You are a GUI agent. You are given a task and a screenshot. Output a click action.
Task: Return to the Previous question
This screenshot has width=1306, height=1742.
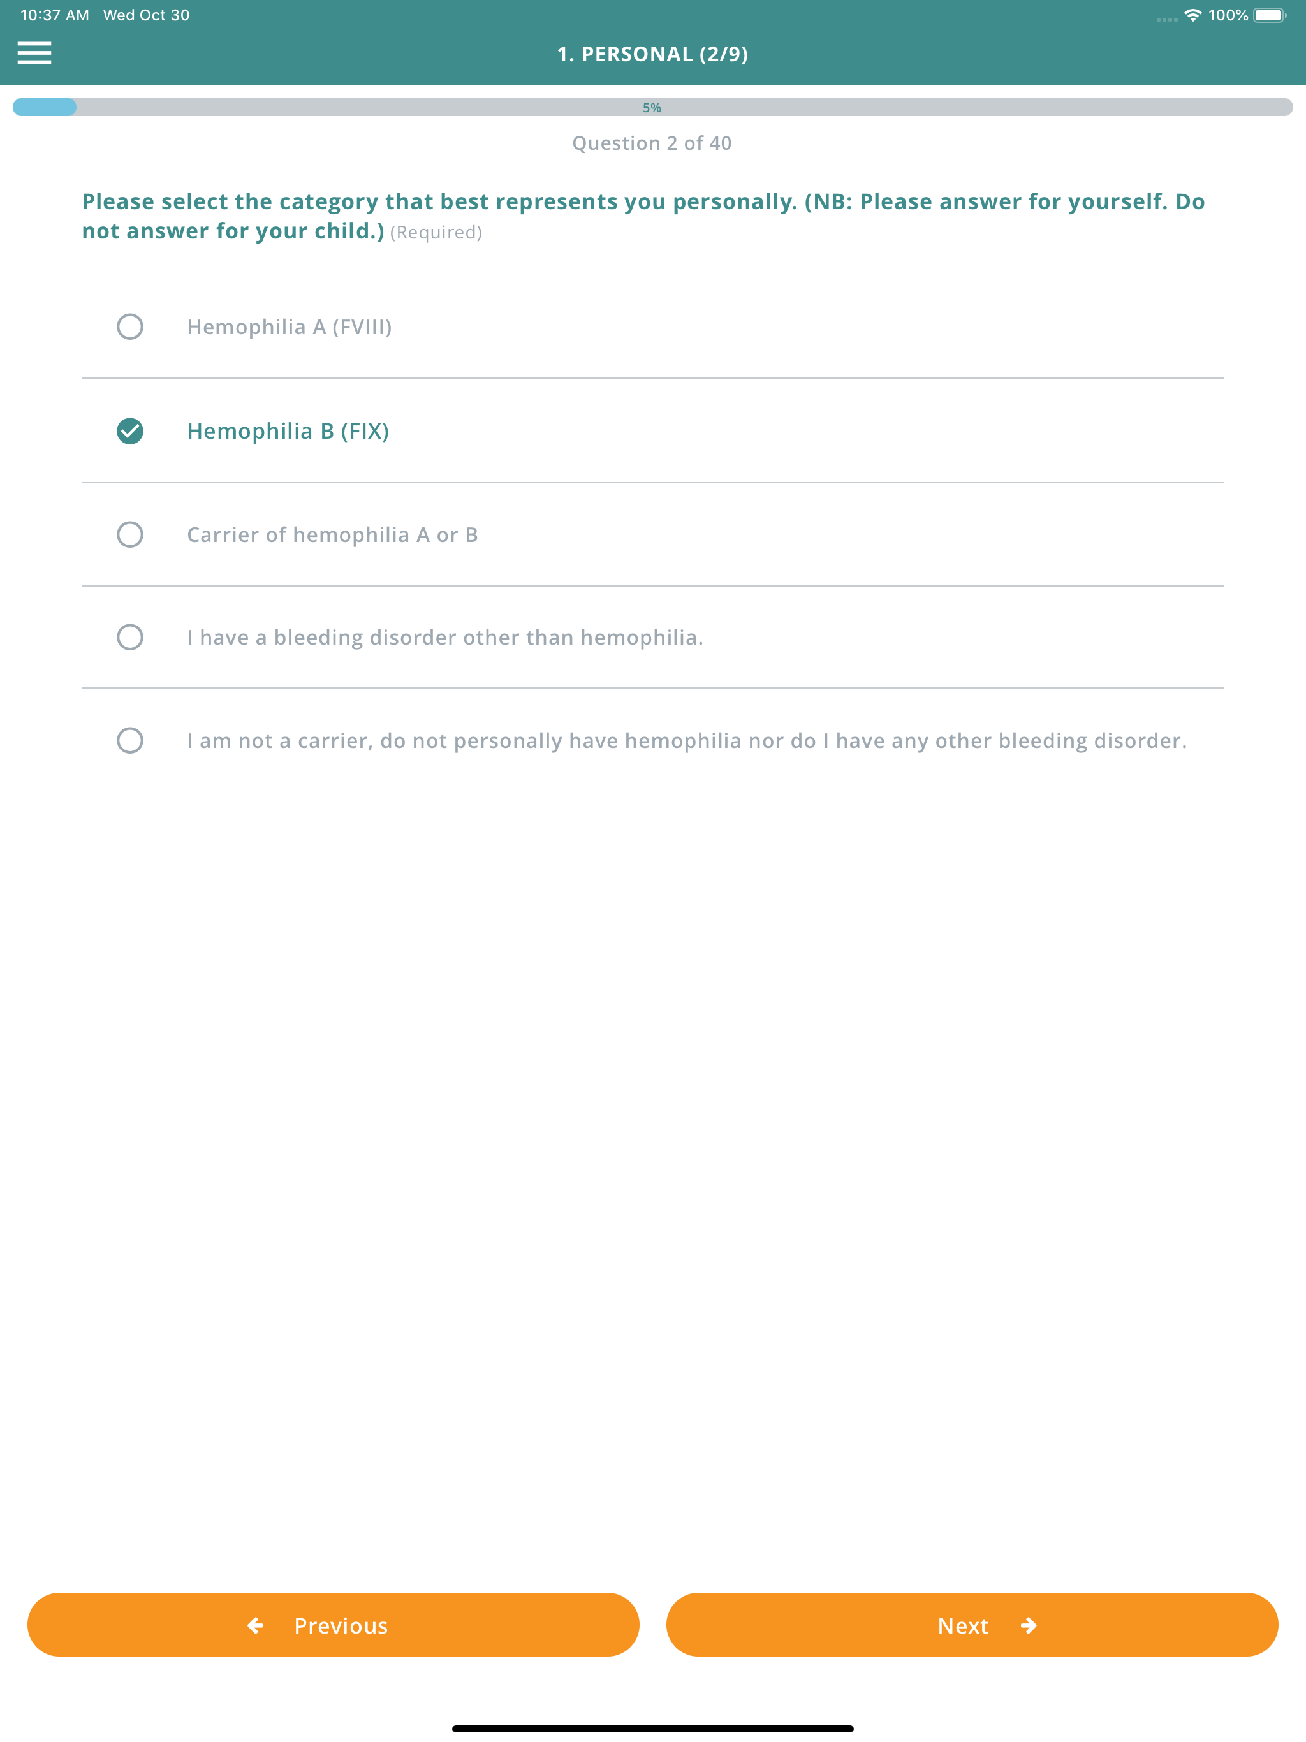(x=333, y=1625)
